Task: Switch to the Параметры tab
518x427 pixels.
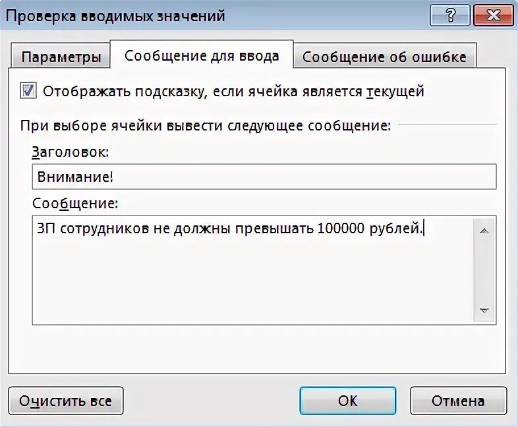Action: click(61, 57)
